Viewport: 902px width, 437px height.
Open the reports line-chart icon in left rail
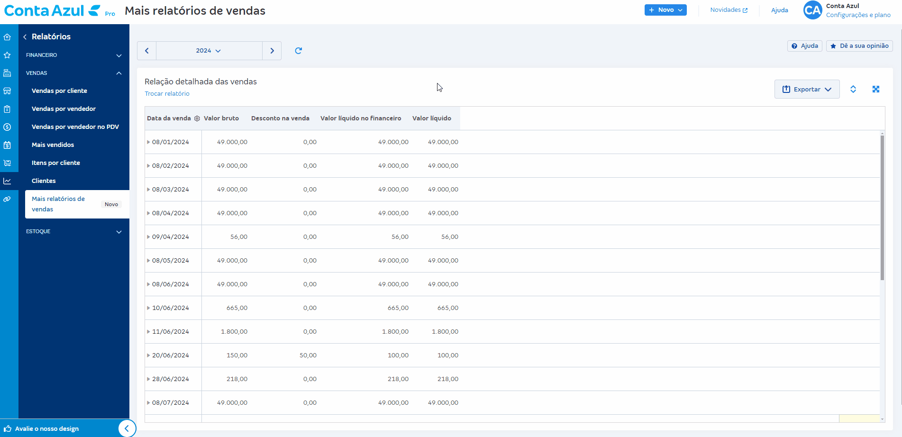[x=7, y=181]
